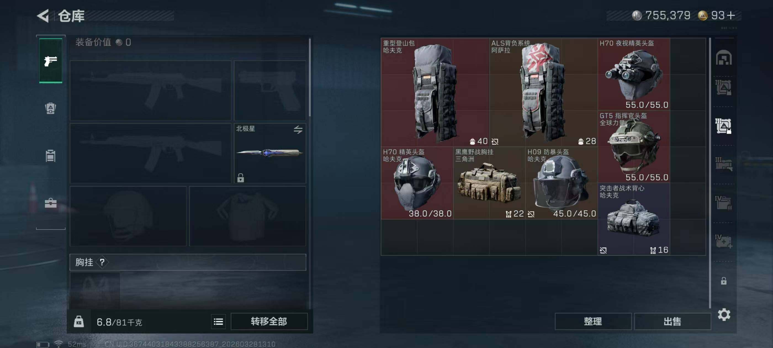This screenshot has width=773, height=348.
Task: Swap the 北极星 knife using the swap arrows icon
Action: 298,130
